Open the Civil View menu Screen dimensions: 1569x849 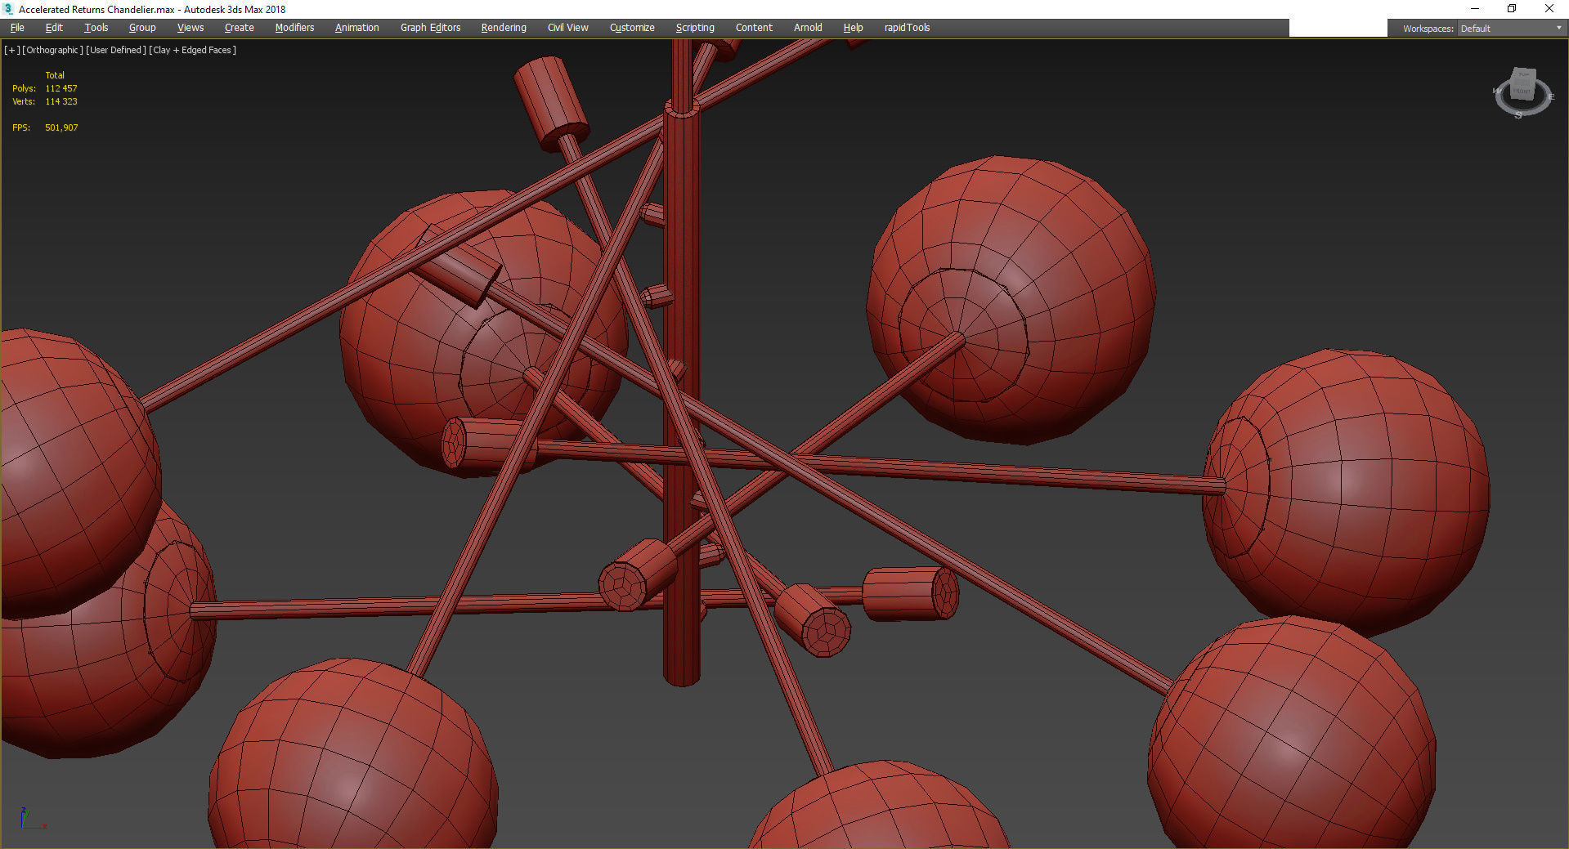(x=567, y=28)
